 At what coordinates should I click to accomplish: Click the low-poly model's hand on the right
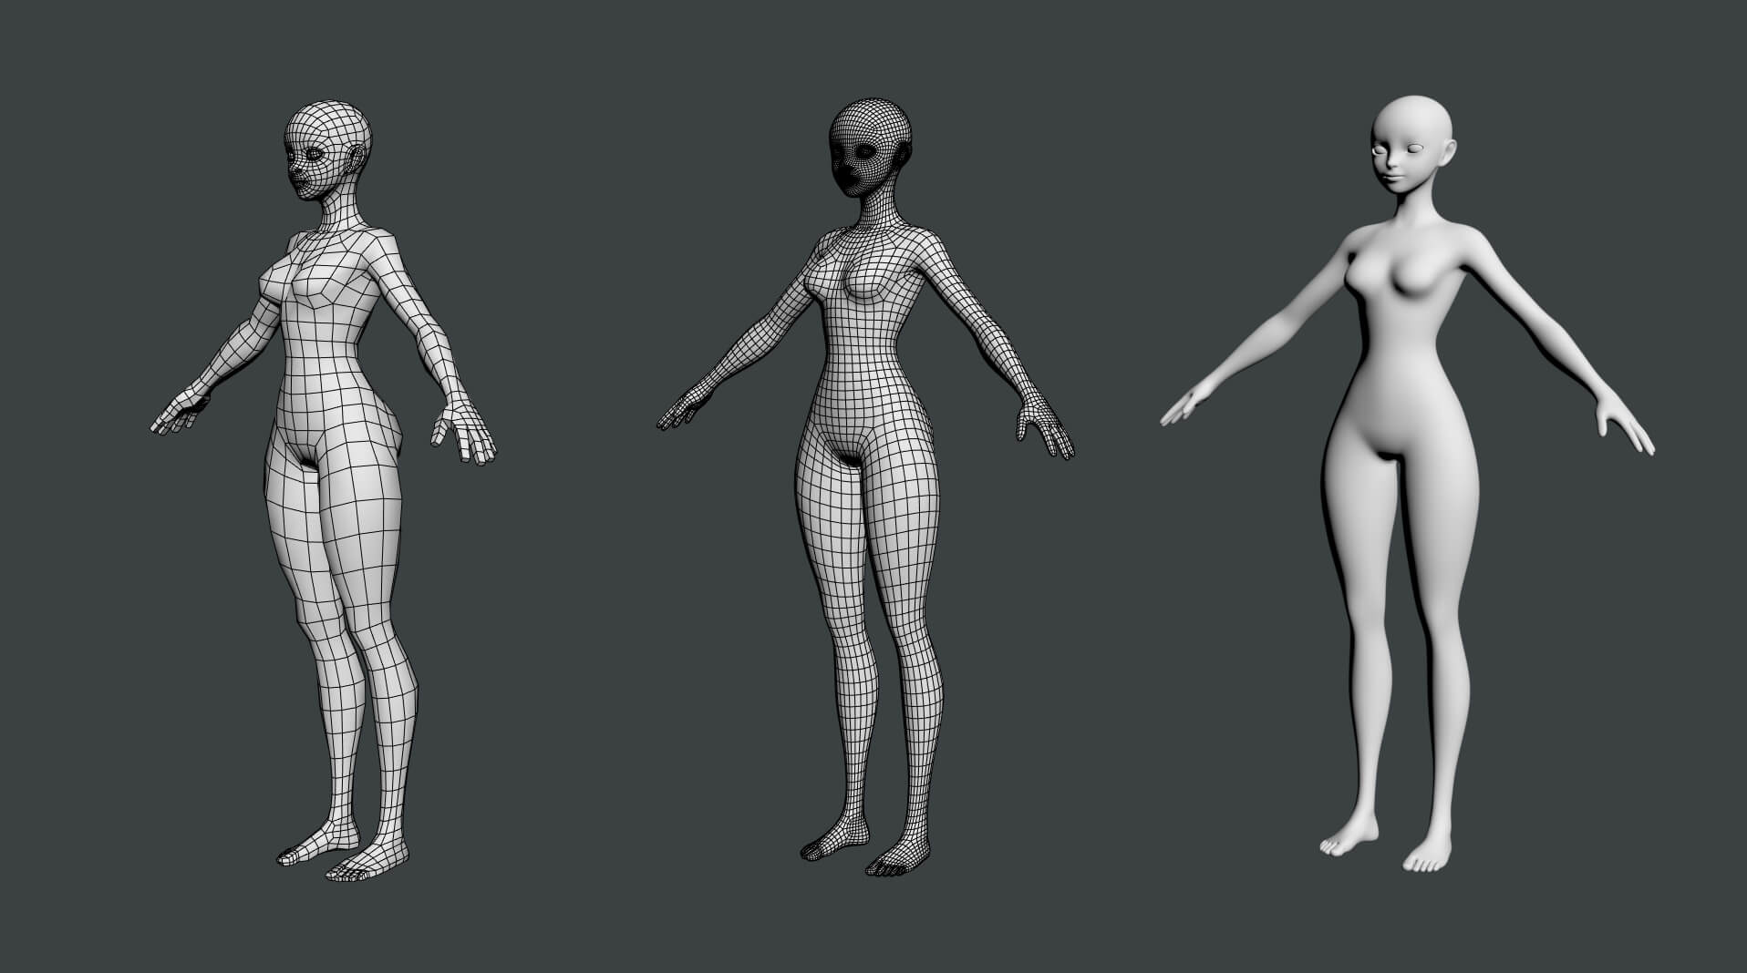(467, 437)
